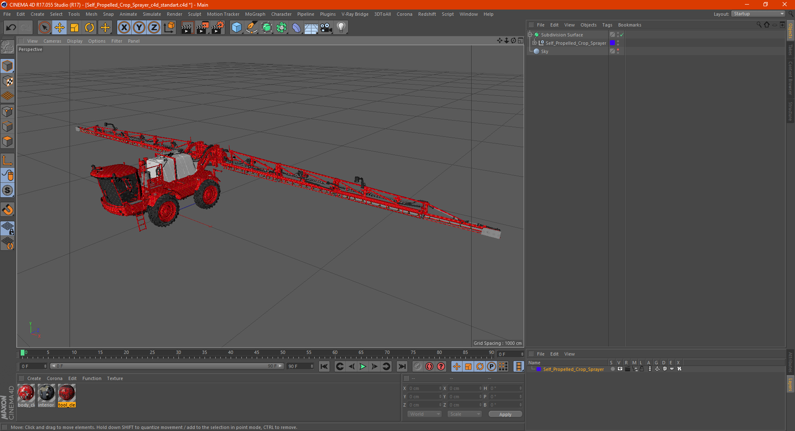Add a Floor environment object
This screenshot has width=795, height=431.
311,28
